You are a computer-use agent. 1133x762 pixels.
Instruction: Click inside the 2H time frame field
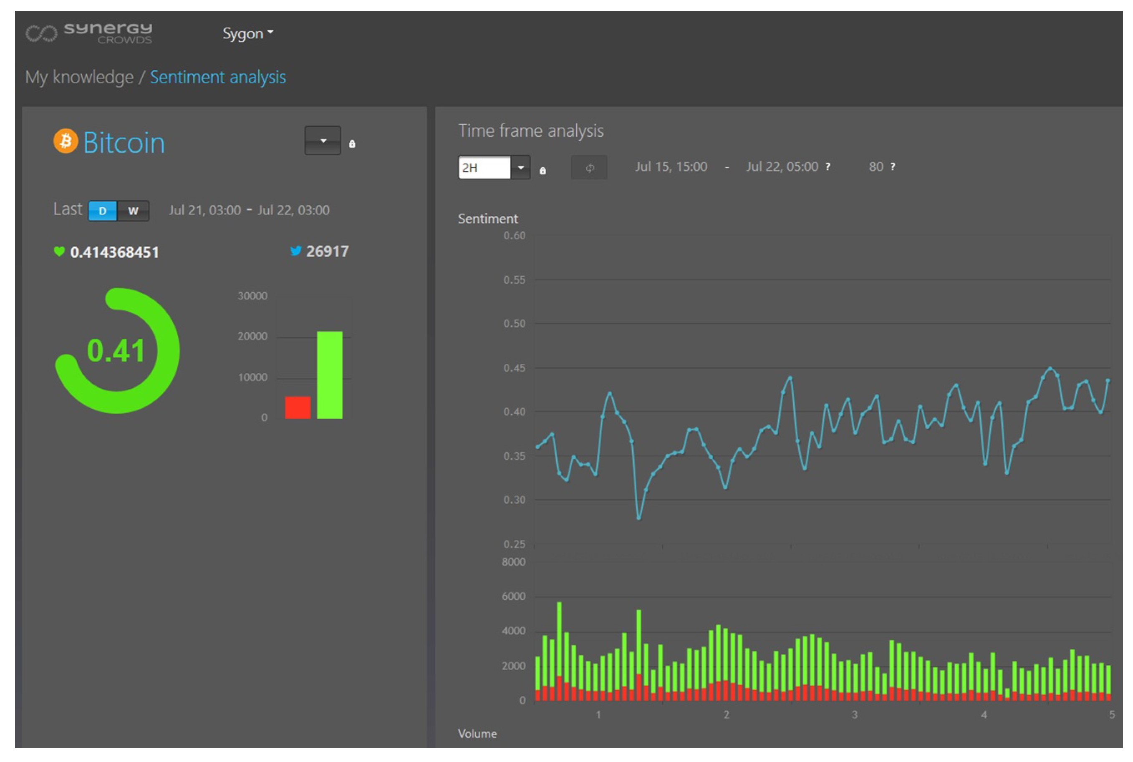click(x=483, y=168)
